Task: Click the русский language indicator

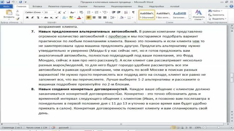Action: point(64,127)
